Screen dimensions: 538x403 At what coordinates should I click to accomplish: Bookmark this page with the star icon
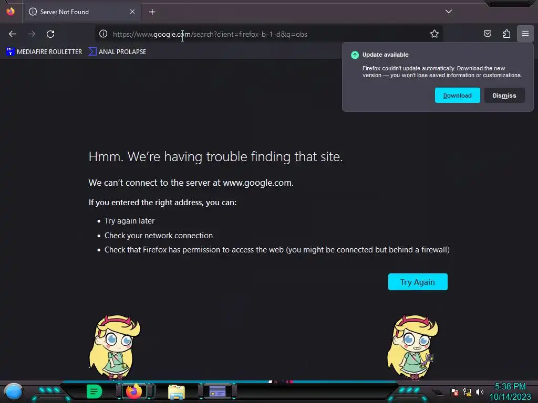click(434, 34)
